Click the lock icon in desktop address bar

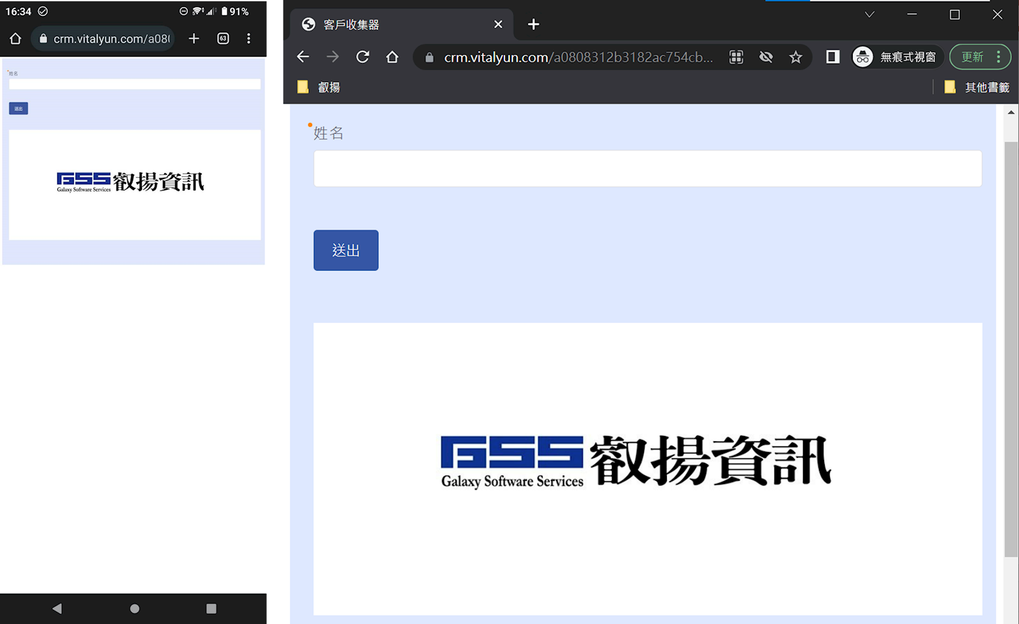point(429,57)
